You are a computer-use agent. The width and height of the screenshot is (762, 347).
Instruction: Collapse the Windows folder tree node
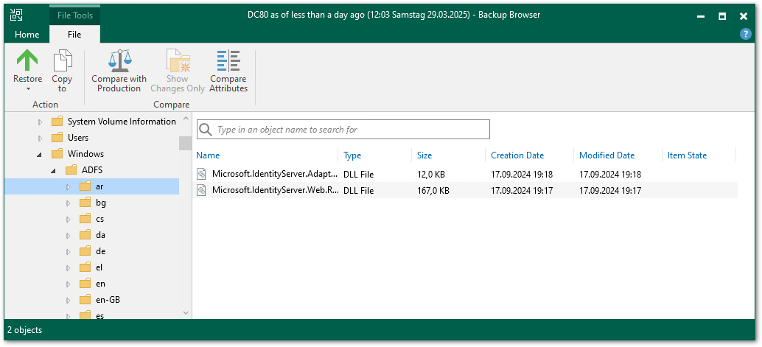pyautogui.click(x=41, y=155)
